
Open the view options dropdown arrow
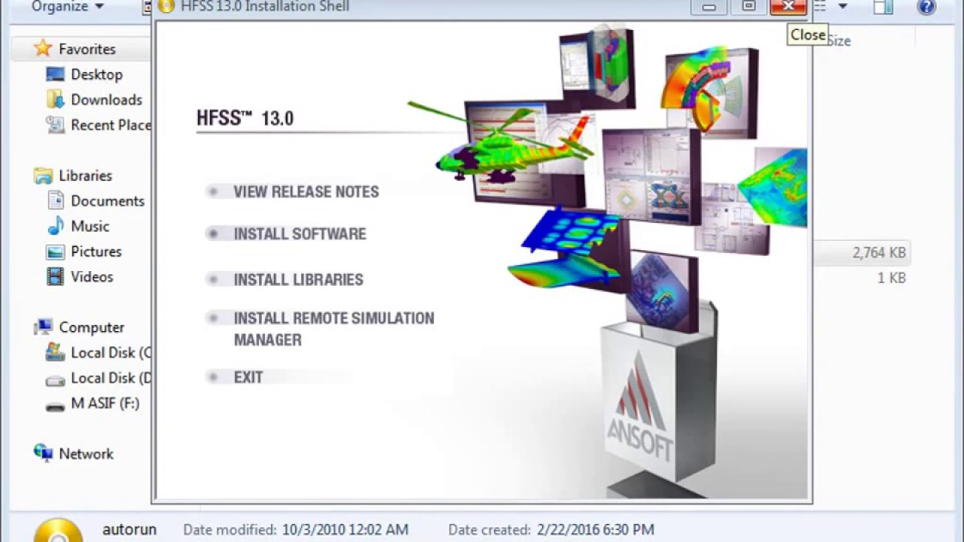[843, 7]
